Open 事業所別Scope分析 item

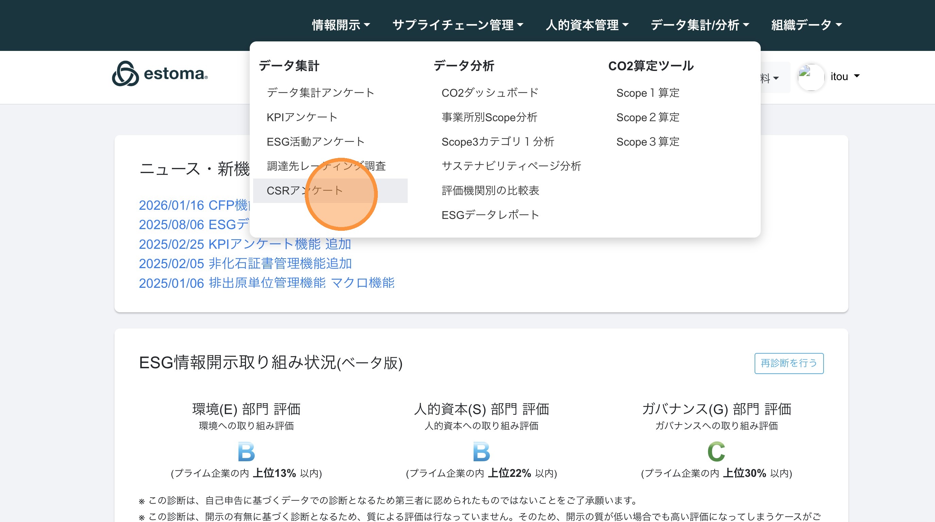(x=489, y=117)
